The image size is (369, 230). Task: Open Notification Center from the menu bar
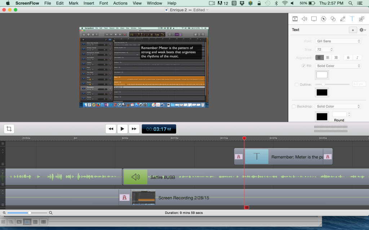360,3
